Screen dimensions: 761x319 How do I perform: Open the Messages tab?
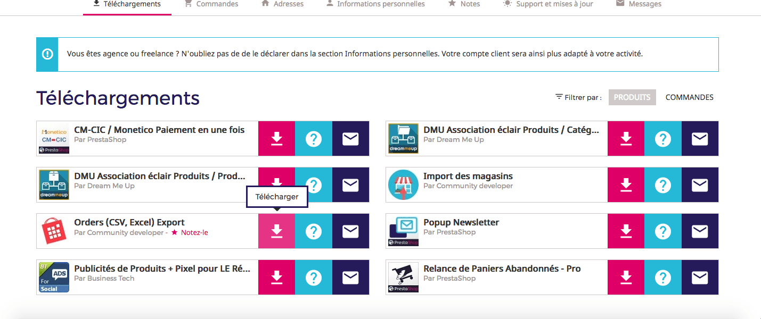pyautogui.click(x=639, y=4)
